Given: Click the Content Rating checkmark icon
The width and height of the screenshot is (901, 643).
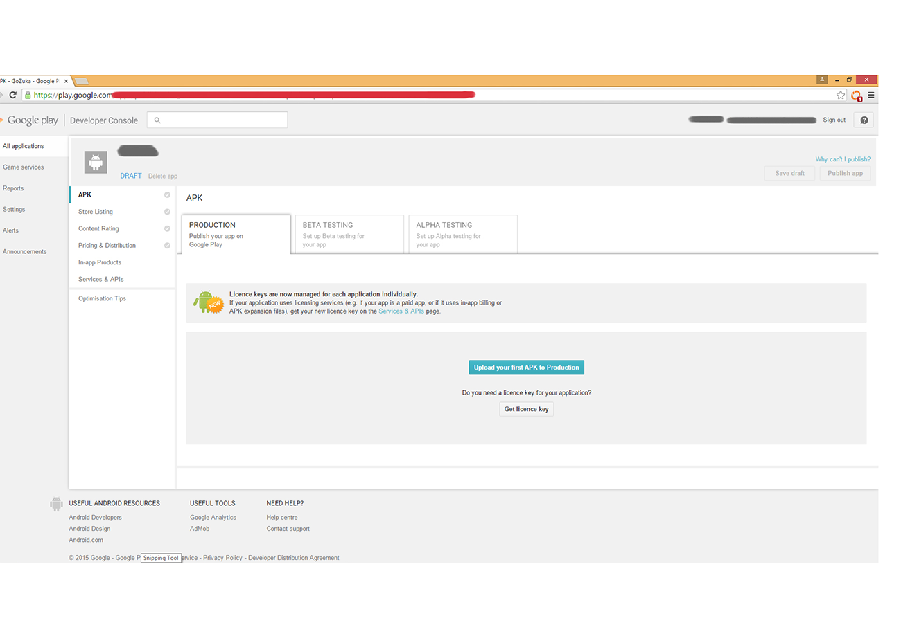Looking at the screenshot, I should 167,228.
